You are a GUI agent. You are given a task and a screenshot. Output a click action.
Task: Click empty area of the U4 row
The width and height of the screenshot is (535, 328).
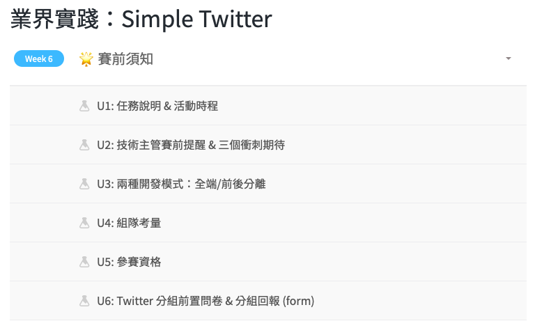point(348,223)
